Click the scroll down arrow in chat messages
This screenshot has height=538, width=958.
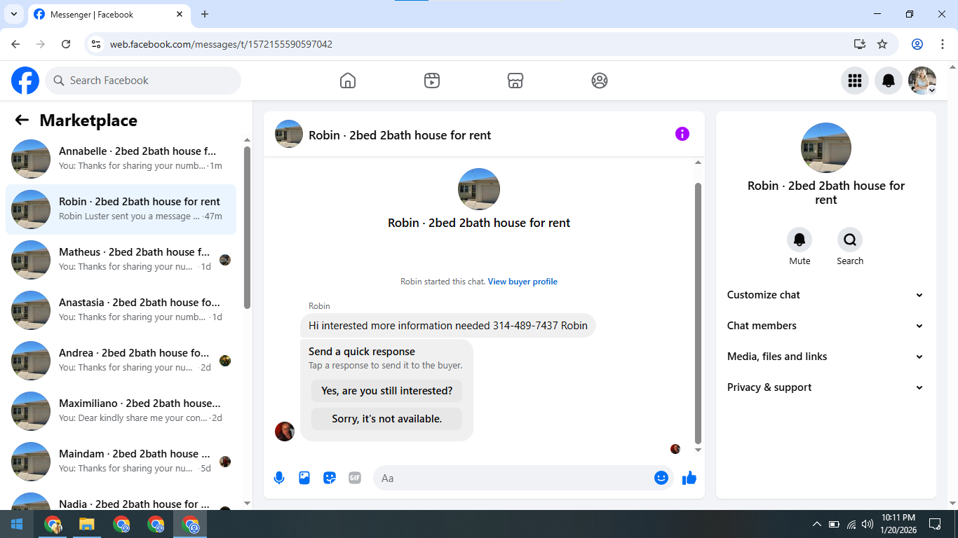point(698,450)
